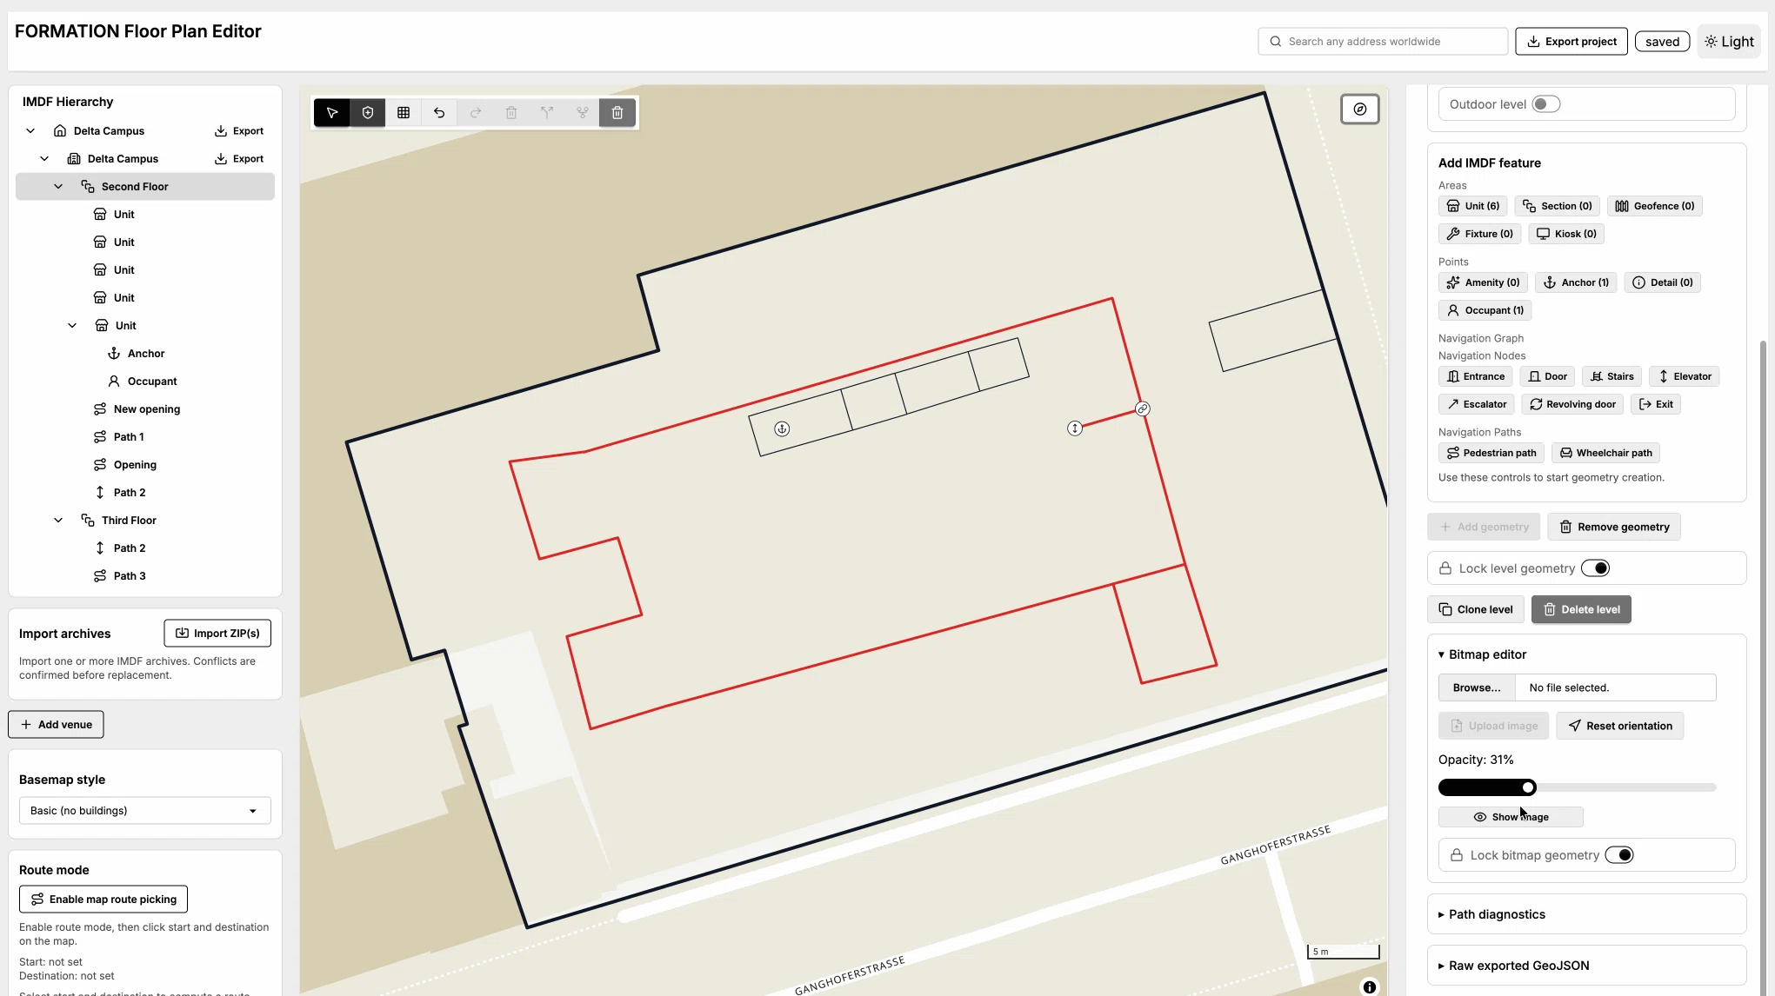Click the dark trash icon in map toolbar
This screenshot has width=1775, height=996.
click(x=617, y=112)
